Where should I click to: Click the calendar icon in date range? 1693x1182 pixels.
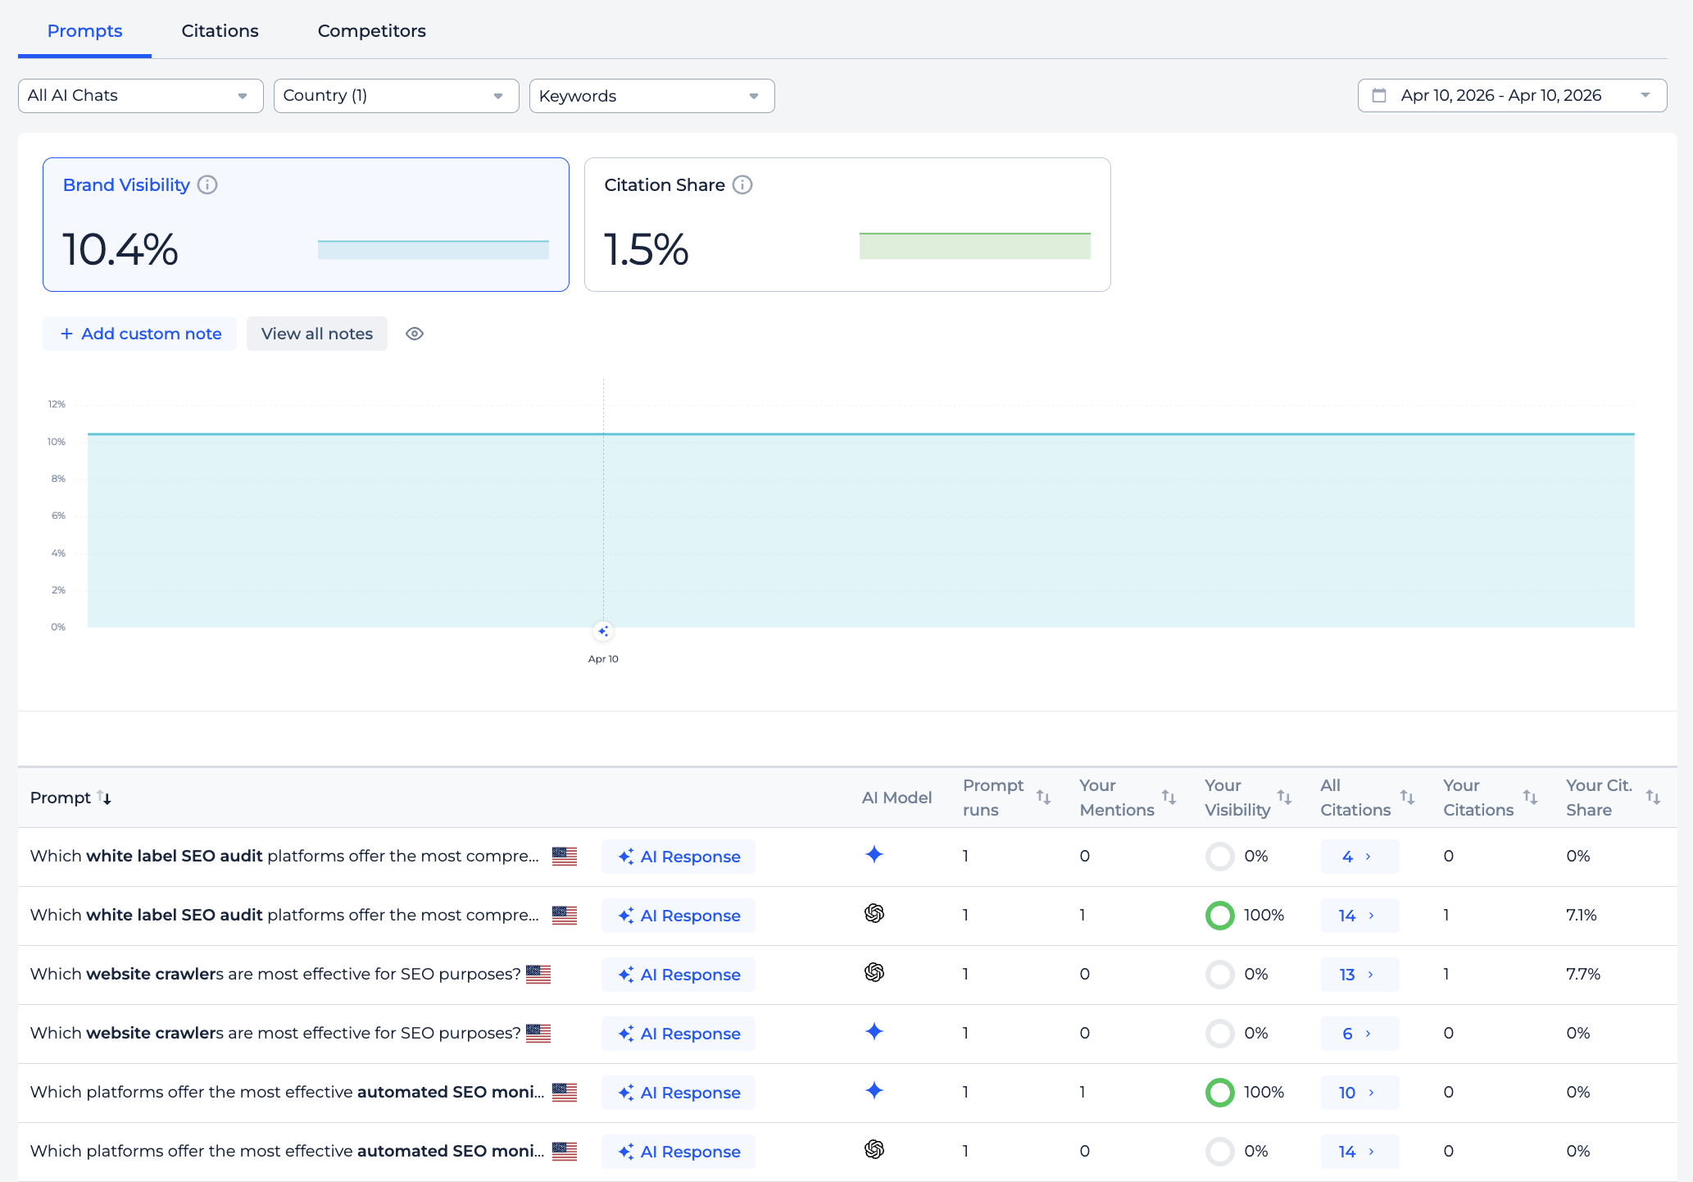(1379, 96)
